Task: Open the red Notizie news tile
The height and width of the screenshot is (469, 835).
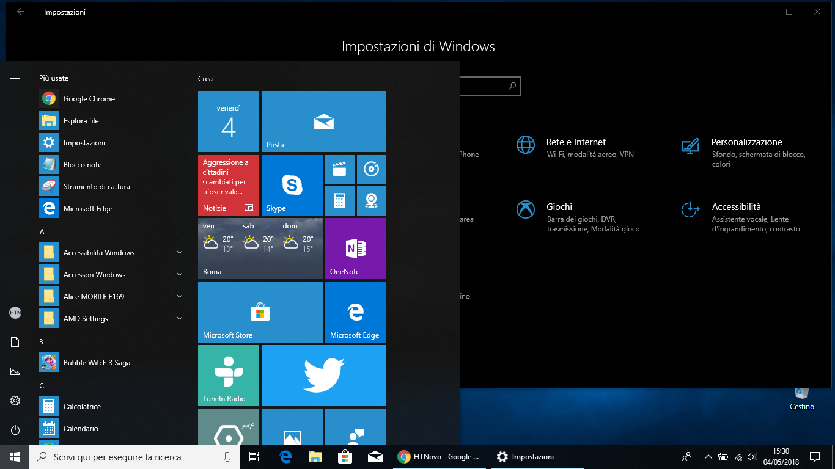Action: tap(229, 185)
